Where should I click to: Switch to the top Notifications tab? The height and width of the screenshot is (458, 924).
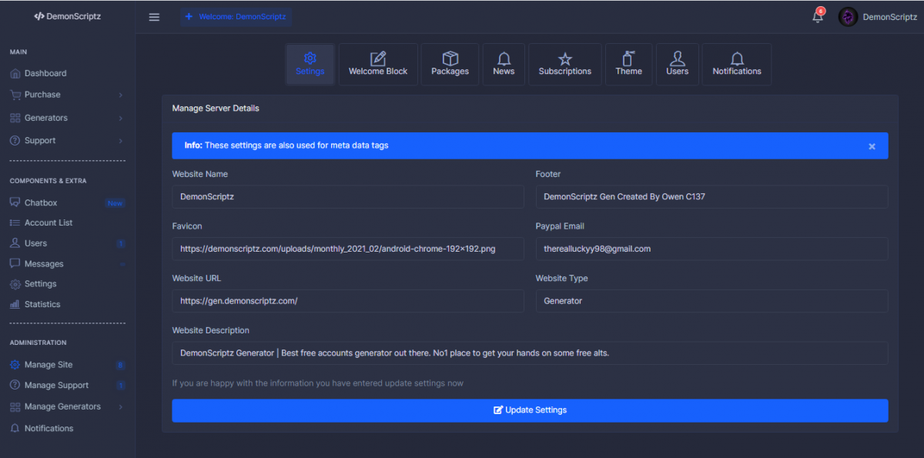[736, 64]
